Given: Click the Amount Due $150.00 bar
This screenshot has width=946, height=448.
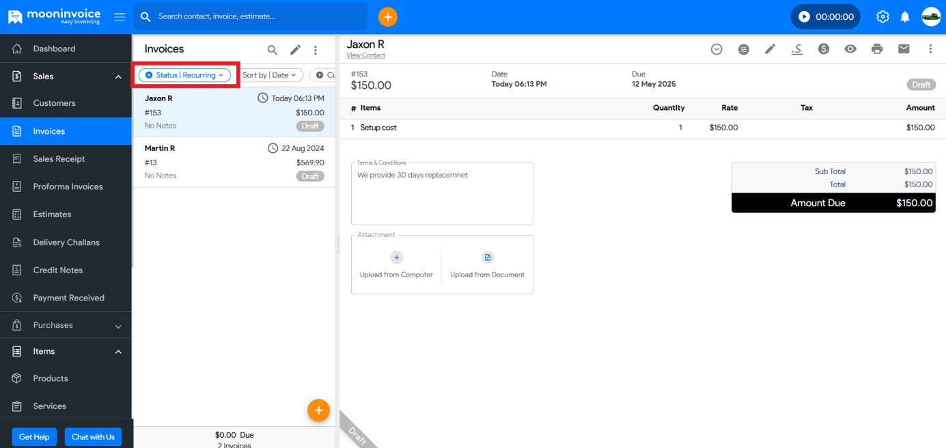Looking at the screenshot, I should [833, 203].
